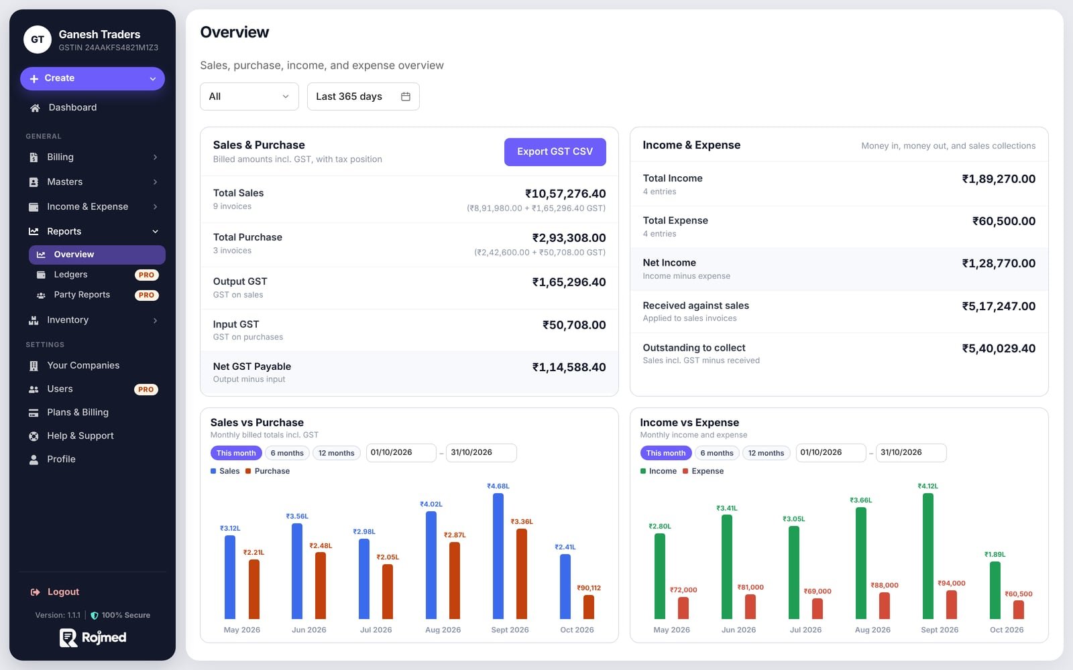Click the Profile person icon
Viewport: 1073px width, 670px height.
[34, 460]
